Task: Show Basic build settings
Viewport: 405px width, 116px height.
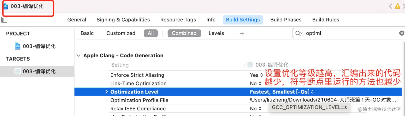Action: [87, 33]
